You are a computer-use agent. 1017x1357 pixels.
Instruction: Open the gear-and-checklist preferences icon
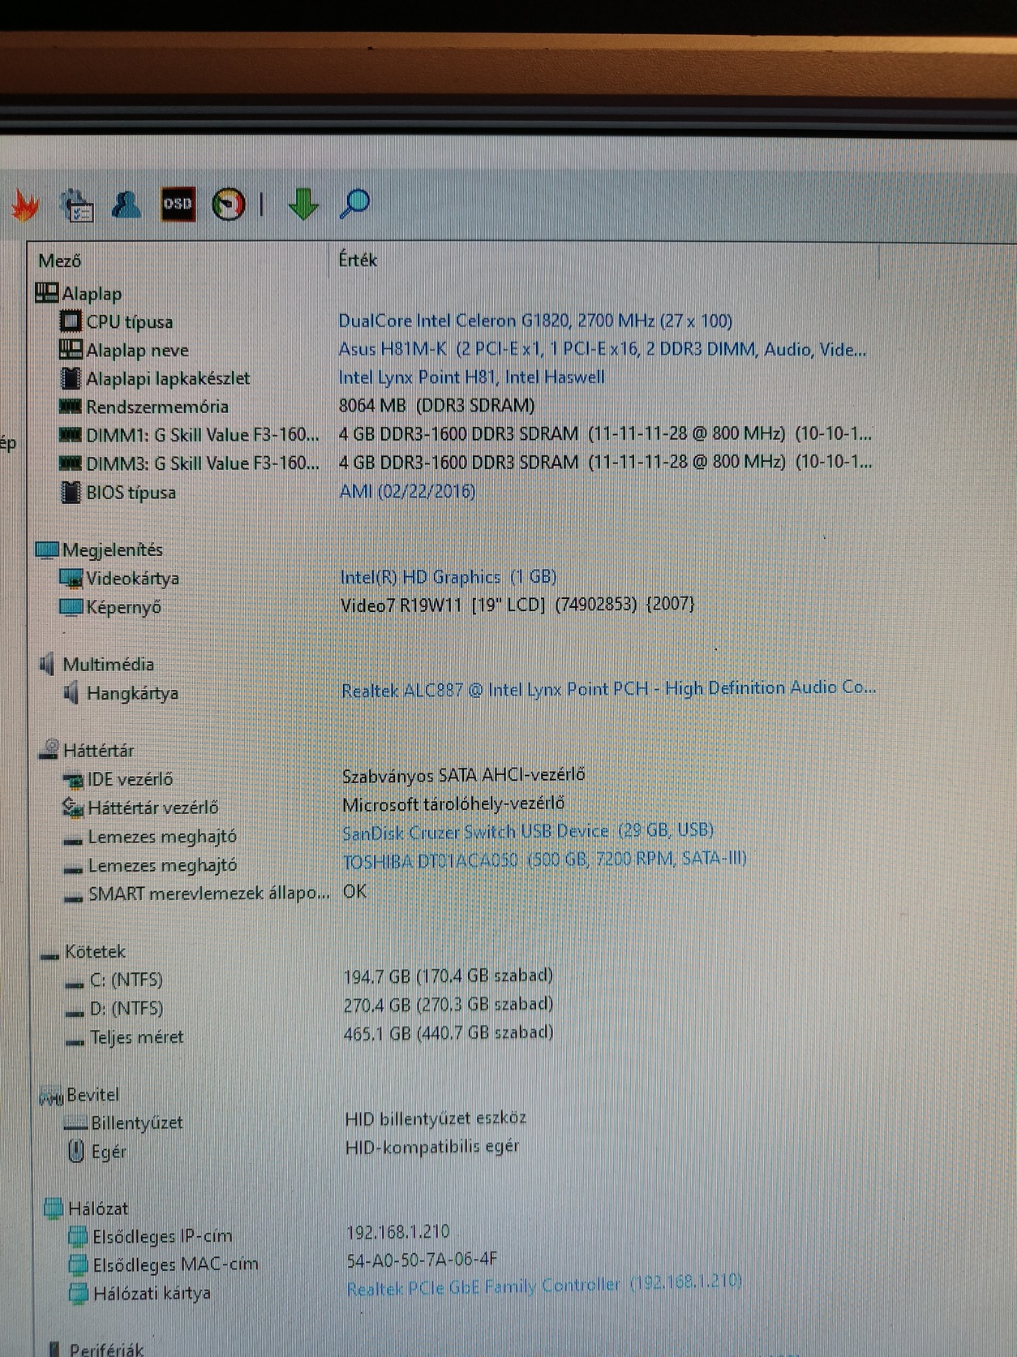[x=77, y=205]
